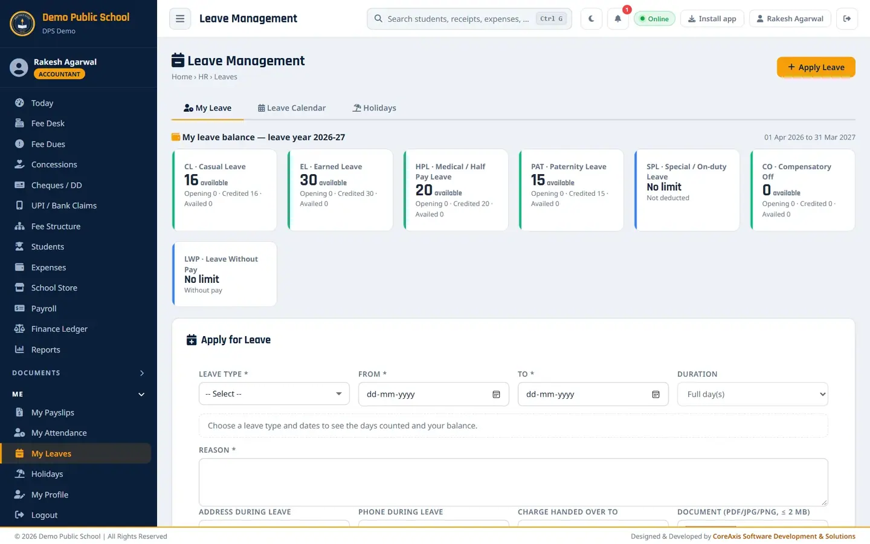Open the Leave Type dropdown
The height and width of the screenshot is (544, 870).
274,394
